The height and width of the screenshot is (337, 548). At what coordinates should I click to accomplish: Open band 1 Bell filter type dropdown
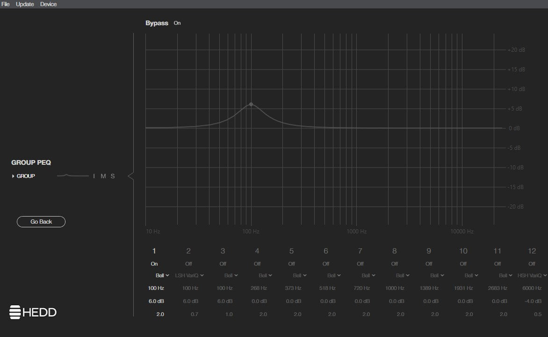pyautogui.click(x=162, y=275)
